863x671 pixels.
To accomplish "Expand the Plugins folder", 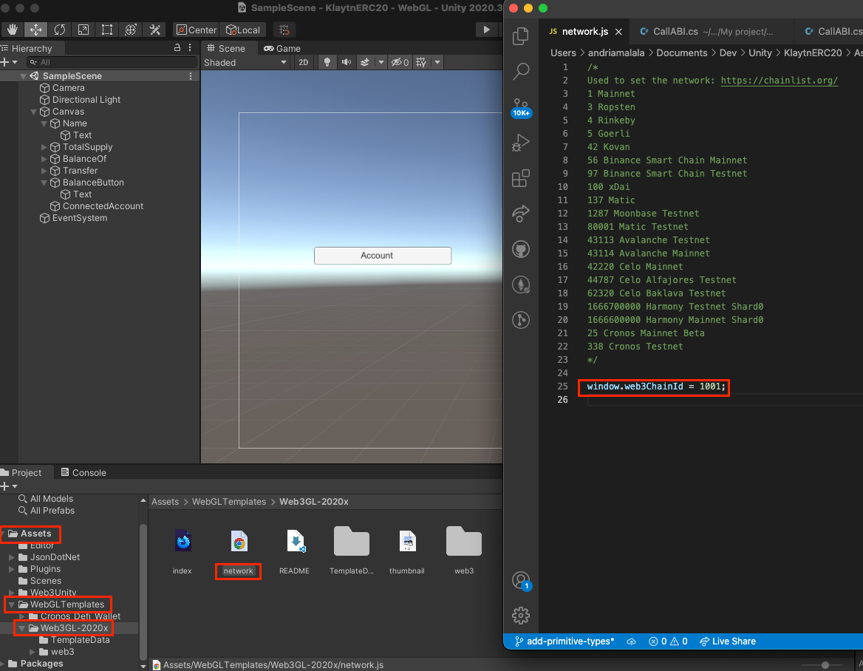I will pos(12,569).
